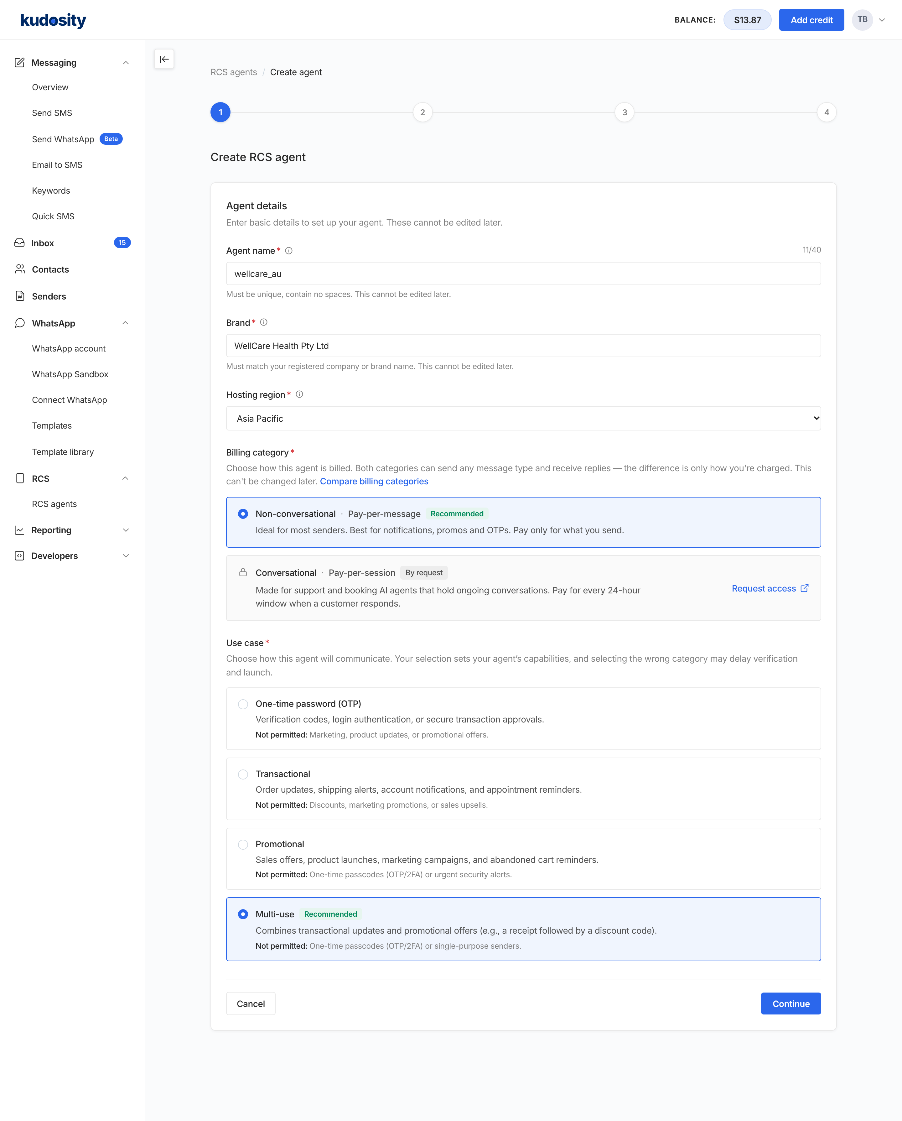Screen dimensions: 902x1121
Task: Select Non-conversational billing radio
Action: [243, 514]
